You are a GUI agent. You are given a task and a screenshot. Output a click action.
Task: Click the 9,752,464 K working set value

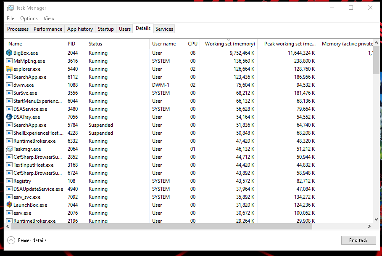click(242, 53)
